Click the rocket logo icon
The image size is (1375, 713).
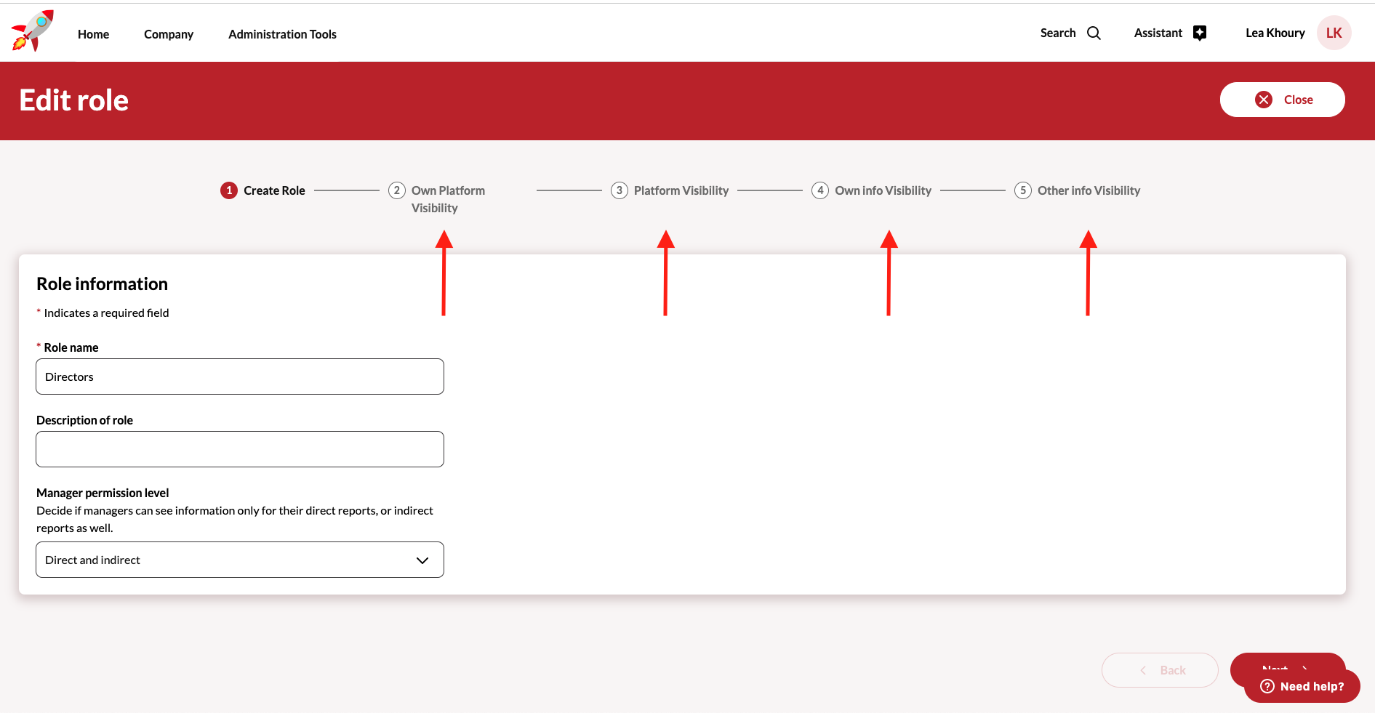[x=33, y=31]
